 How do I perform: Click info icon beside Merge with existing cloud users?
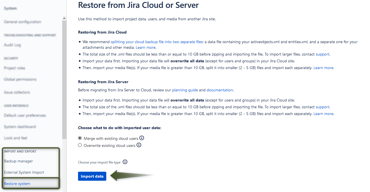[142, 138]
